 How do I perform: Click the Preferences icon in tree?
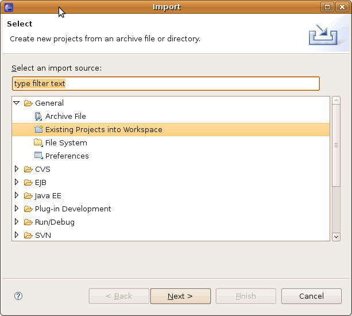38,156
